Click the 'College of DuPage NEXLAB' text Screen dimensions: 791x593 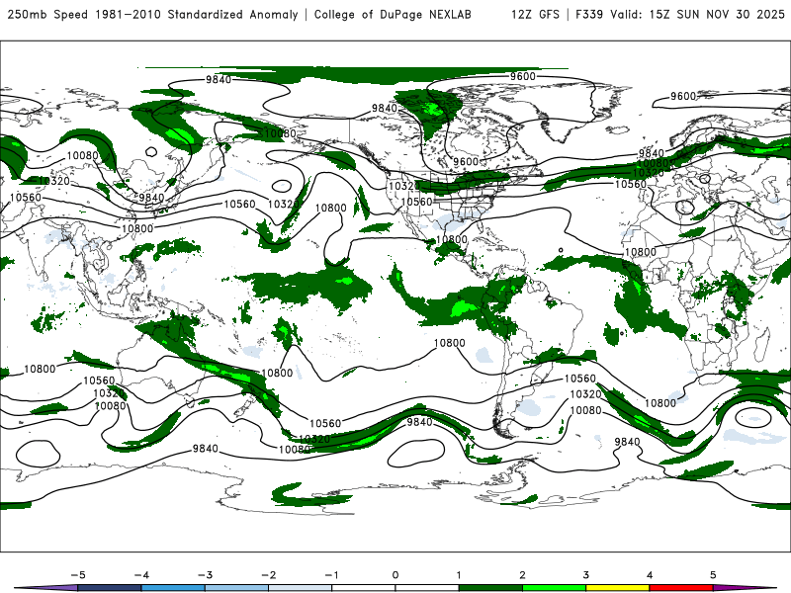coord(393,14)
